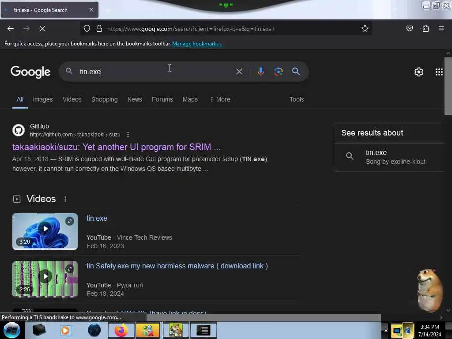Switch to the News tab
This screenshot has height=339, width=452.
(135, 99)
